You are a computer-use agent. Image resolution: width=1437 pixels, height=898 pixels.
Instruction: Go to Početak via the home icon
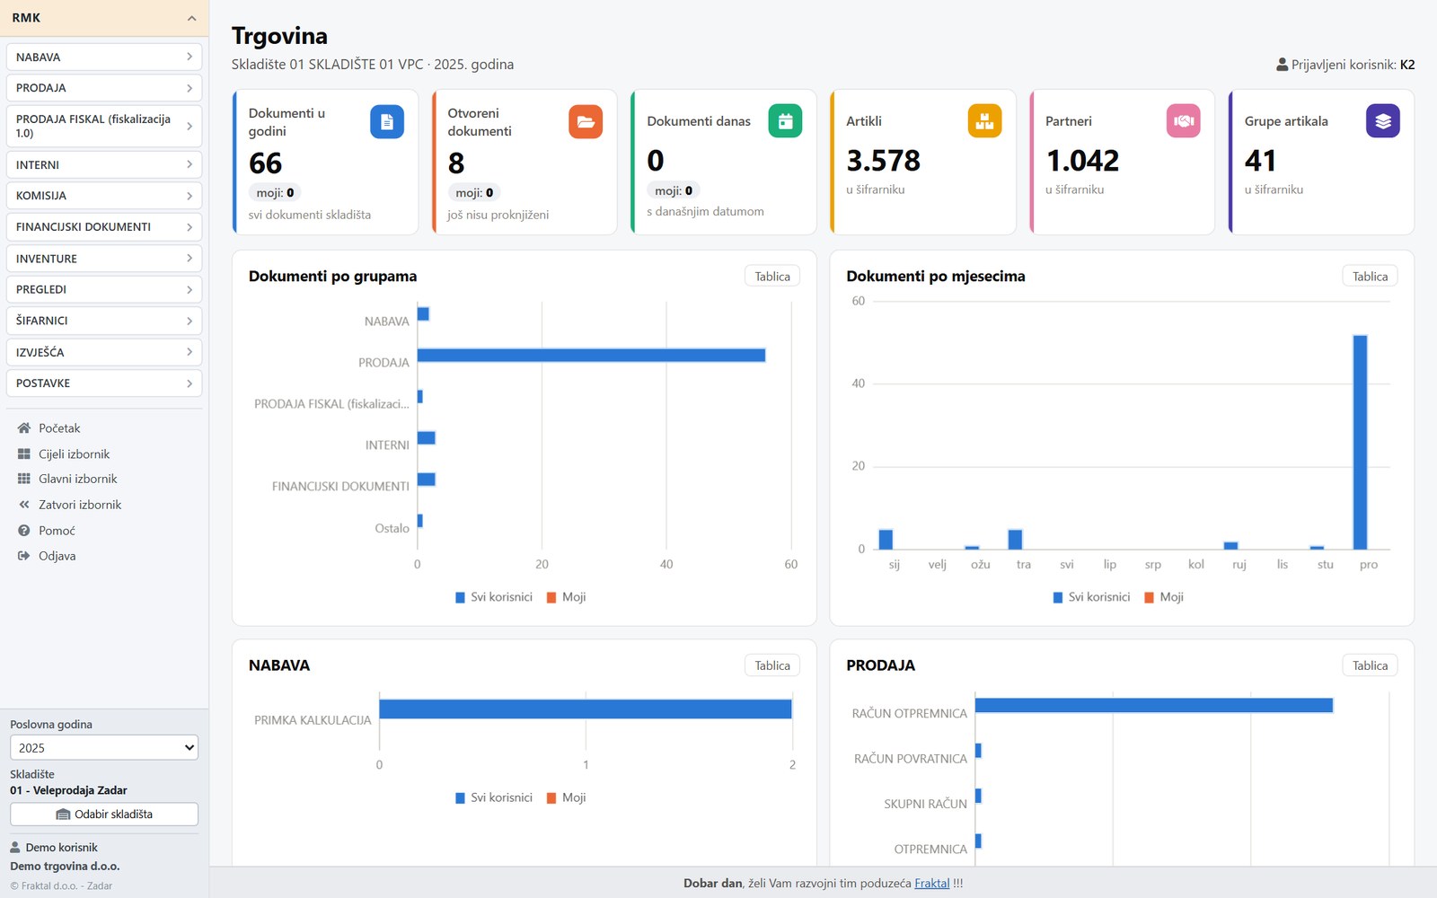24,428
